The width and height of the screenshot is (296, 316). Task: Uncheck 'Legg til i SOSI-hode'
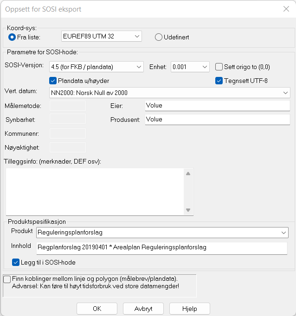[x=16, y=263]
